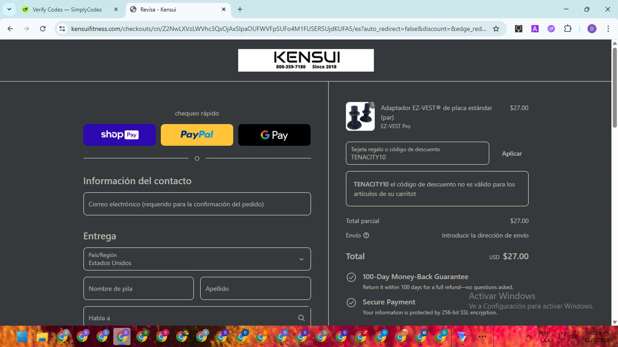Viewport: 618px width, 347px height.
Task: Open the network status tray icon
Action: coord(562,337)
